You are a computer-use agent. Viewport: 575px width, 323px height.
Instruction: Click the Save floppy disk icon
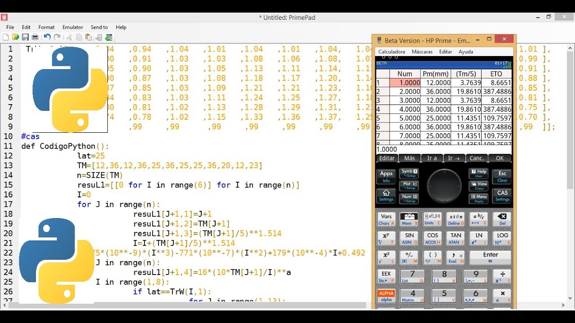[x=25, y=37]
